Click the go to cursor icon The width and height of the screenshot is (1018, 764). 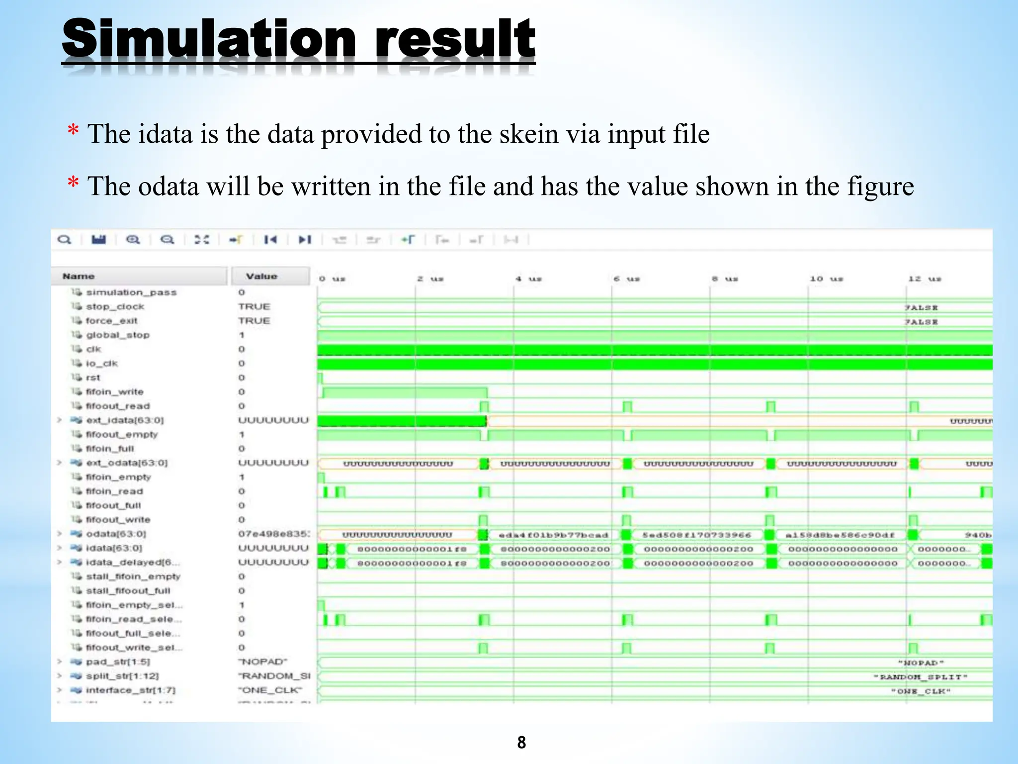pos(236,240)
